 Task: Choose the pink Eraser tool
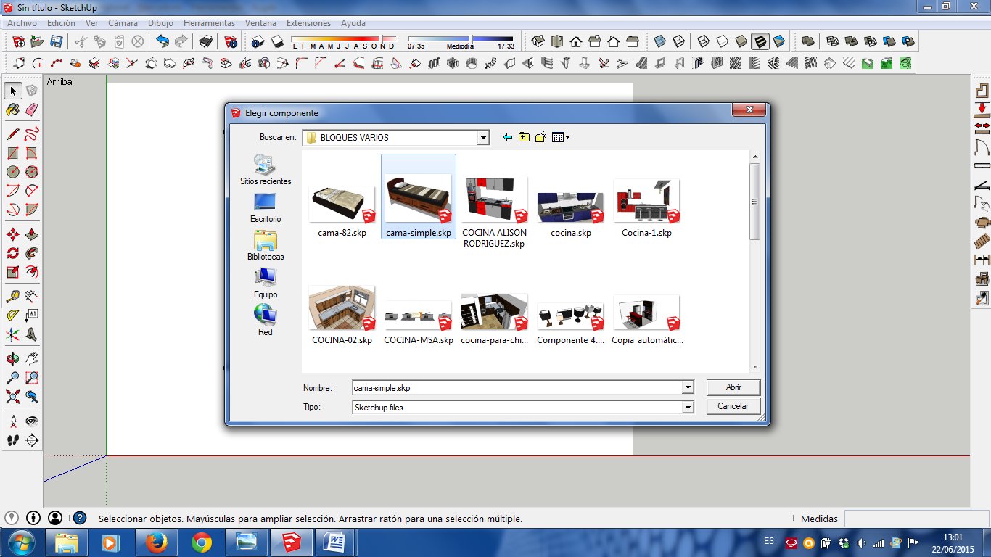click(x=32, y=110)
